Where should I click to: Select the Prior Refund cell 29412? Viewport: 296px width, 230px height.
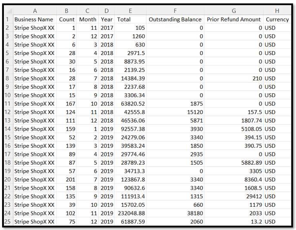click(x=234, y=196)
